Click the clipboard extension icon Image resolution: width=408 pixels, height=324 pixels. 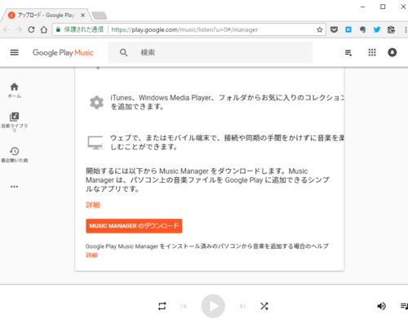click(x=391, y=29)
